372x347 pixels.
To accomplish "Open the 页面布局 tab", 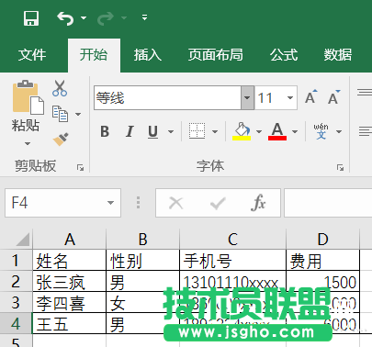I will point(216,55).
